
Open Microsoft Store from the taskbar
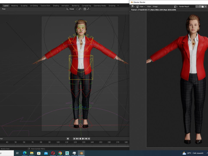[x=39, y=153]
